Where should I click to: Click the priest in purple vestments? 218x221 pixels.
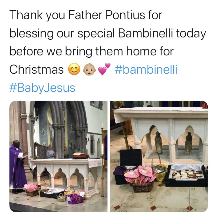[x=17, y=166]
